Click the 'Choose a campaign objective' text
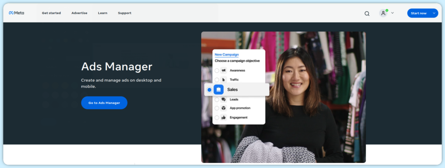Image resolution: width=445 pixels, height=168 pixels. [237, 61]
